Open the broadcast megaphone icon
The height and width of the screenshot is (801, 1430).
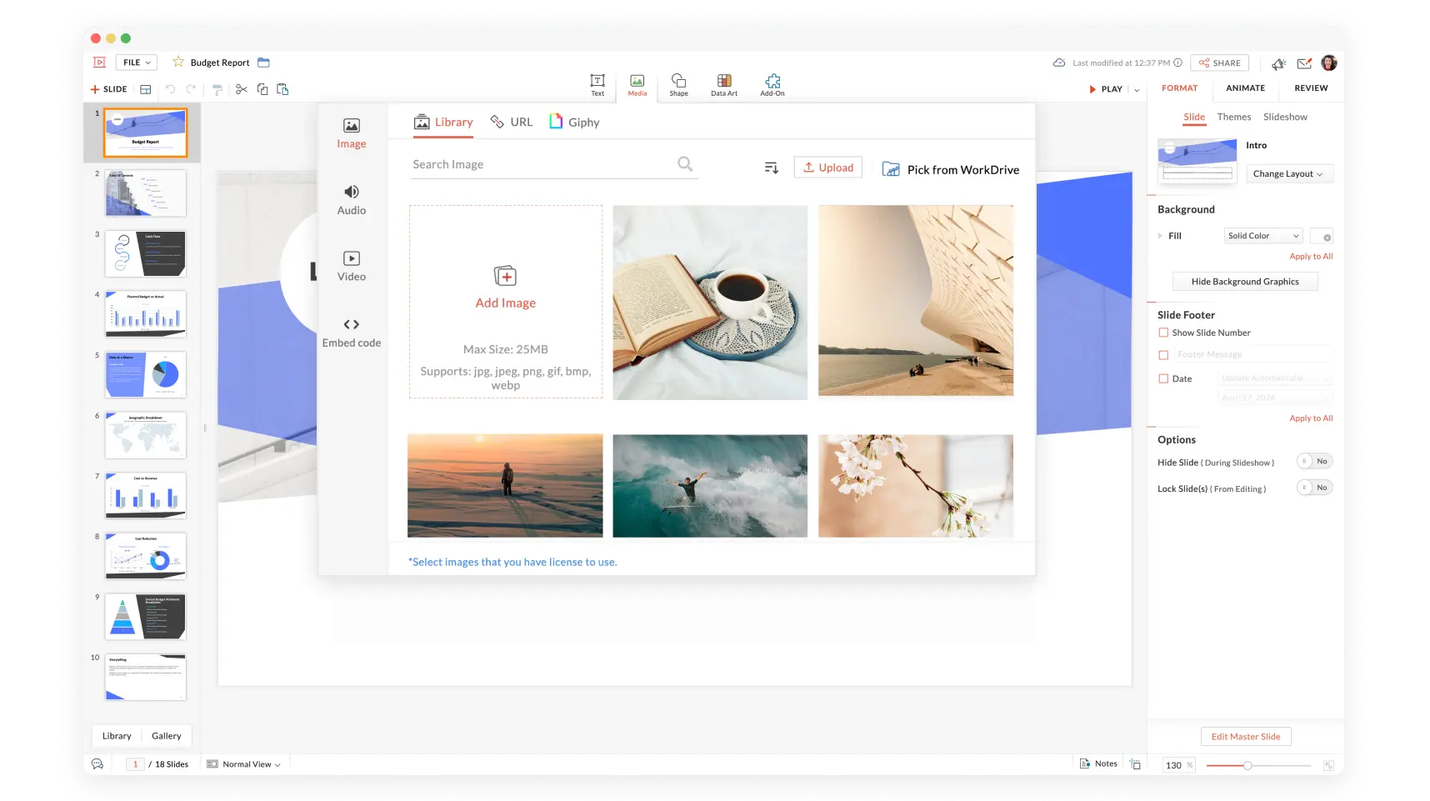click(1279, 63)
